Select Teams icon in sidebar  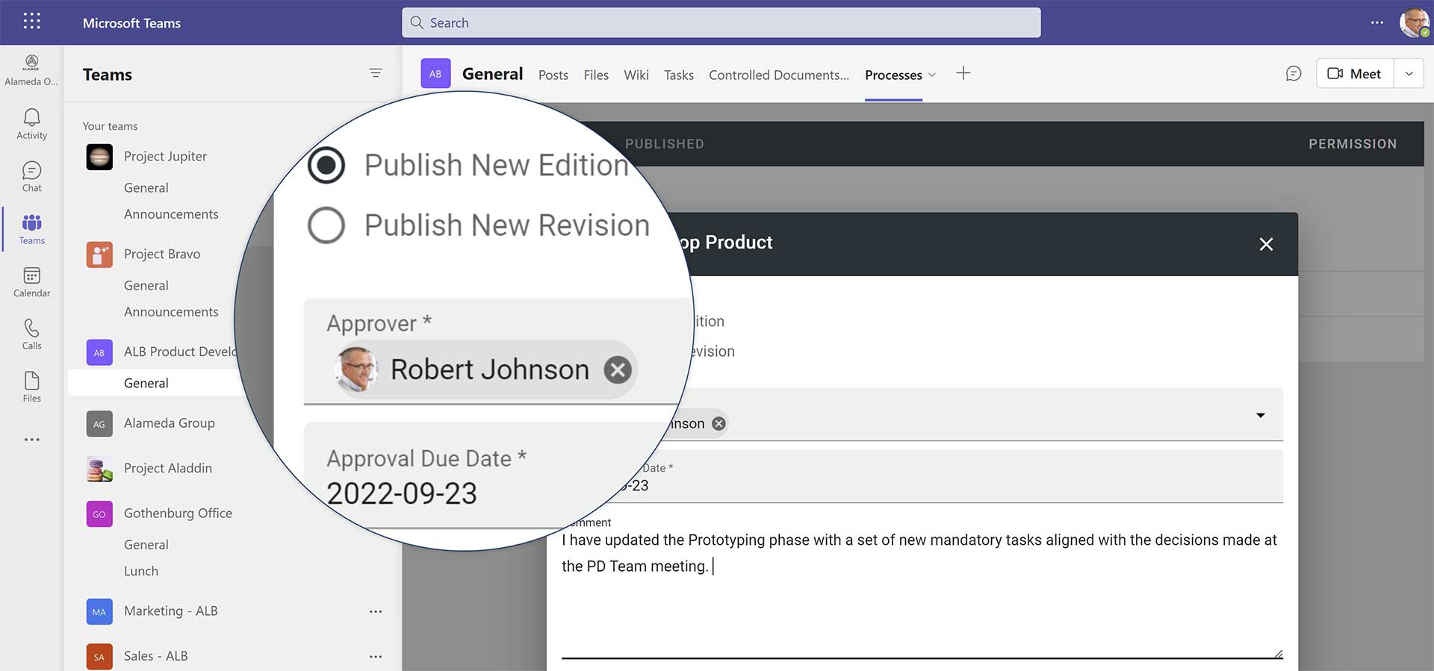[x=31, y=229]
